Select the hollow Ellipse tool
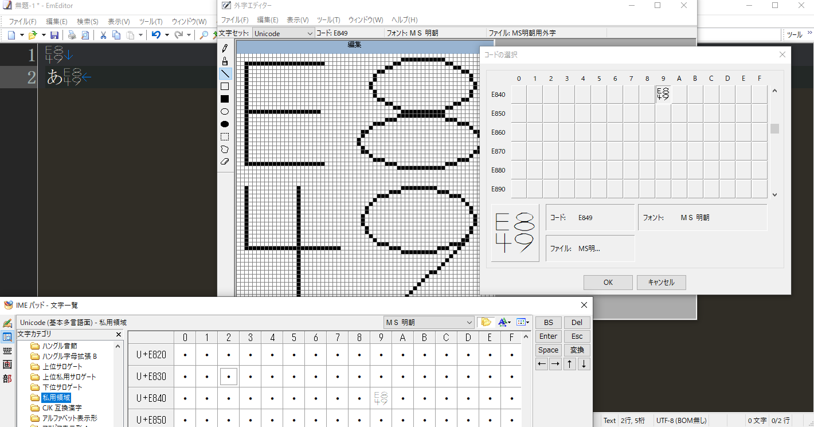The width and height of the screenshot is (814, 427). tap(225, 111)
